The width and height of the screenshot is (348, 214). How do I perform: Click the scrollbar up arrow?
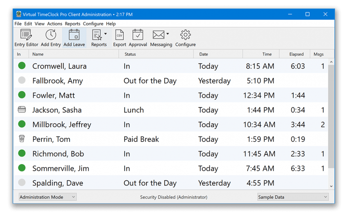[331, 62]
